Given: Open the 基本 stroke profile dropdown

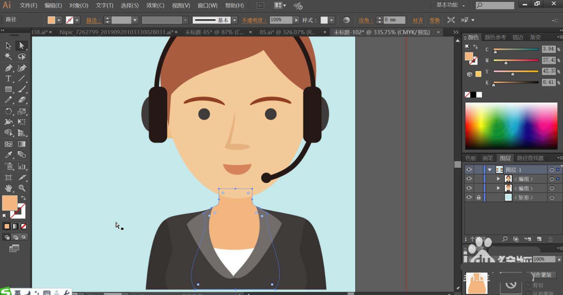Looking at the screenshot, I should pos(235,20).
